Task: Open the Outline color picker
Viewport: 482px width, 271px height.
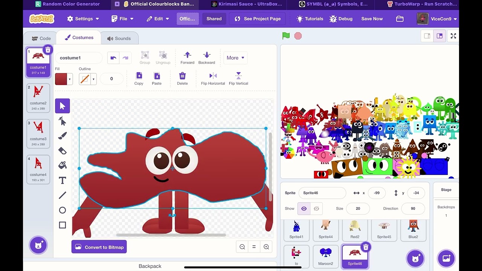Action: point(87,79)
